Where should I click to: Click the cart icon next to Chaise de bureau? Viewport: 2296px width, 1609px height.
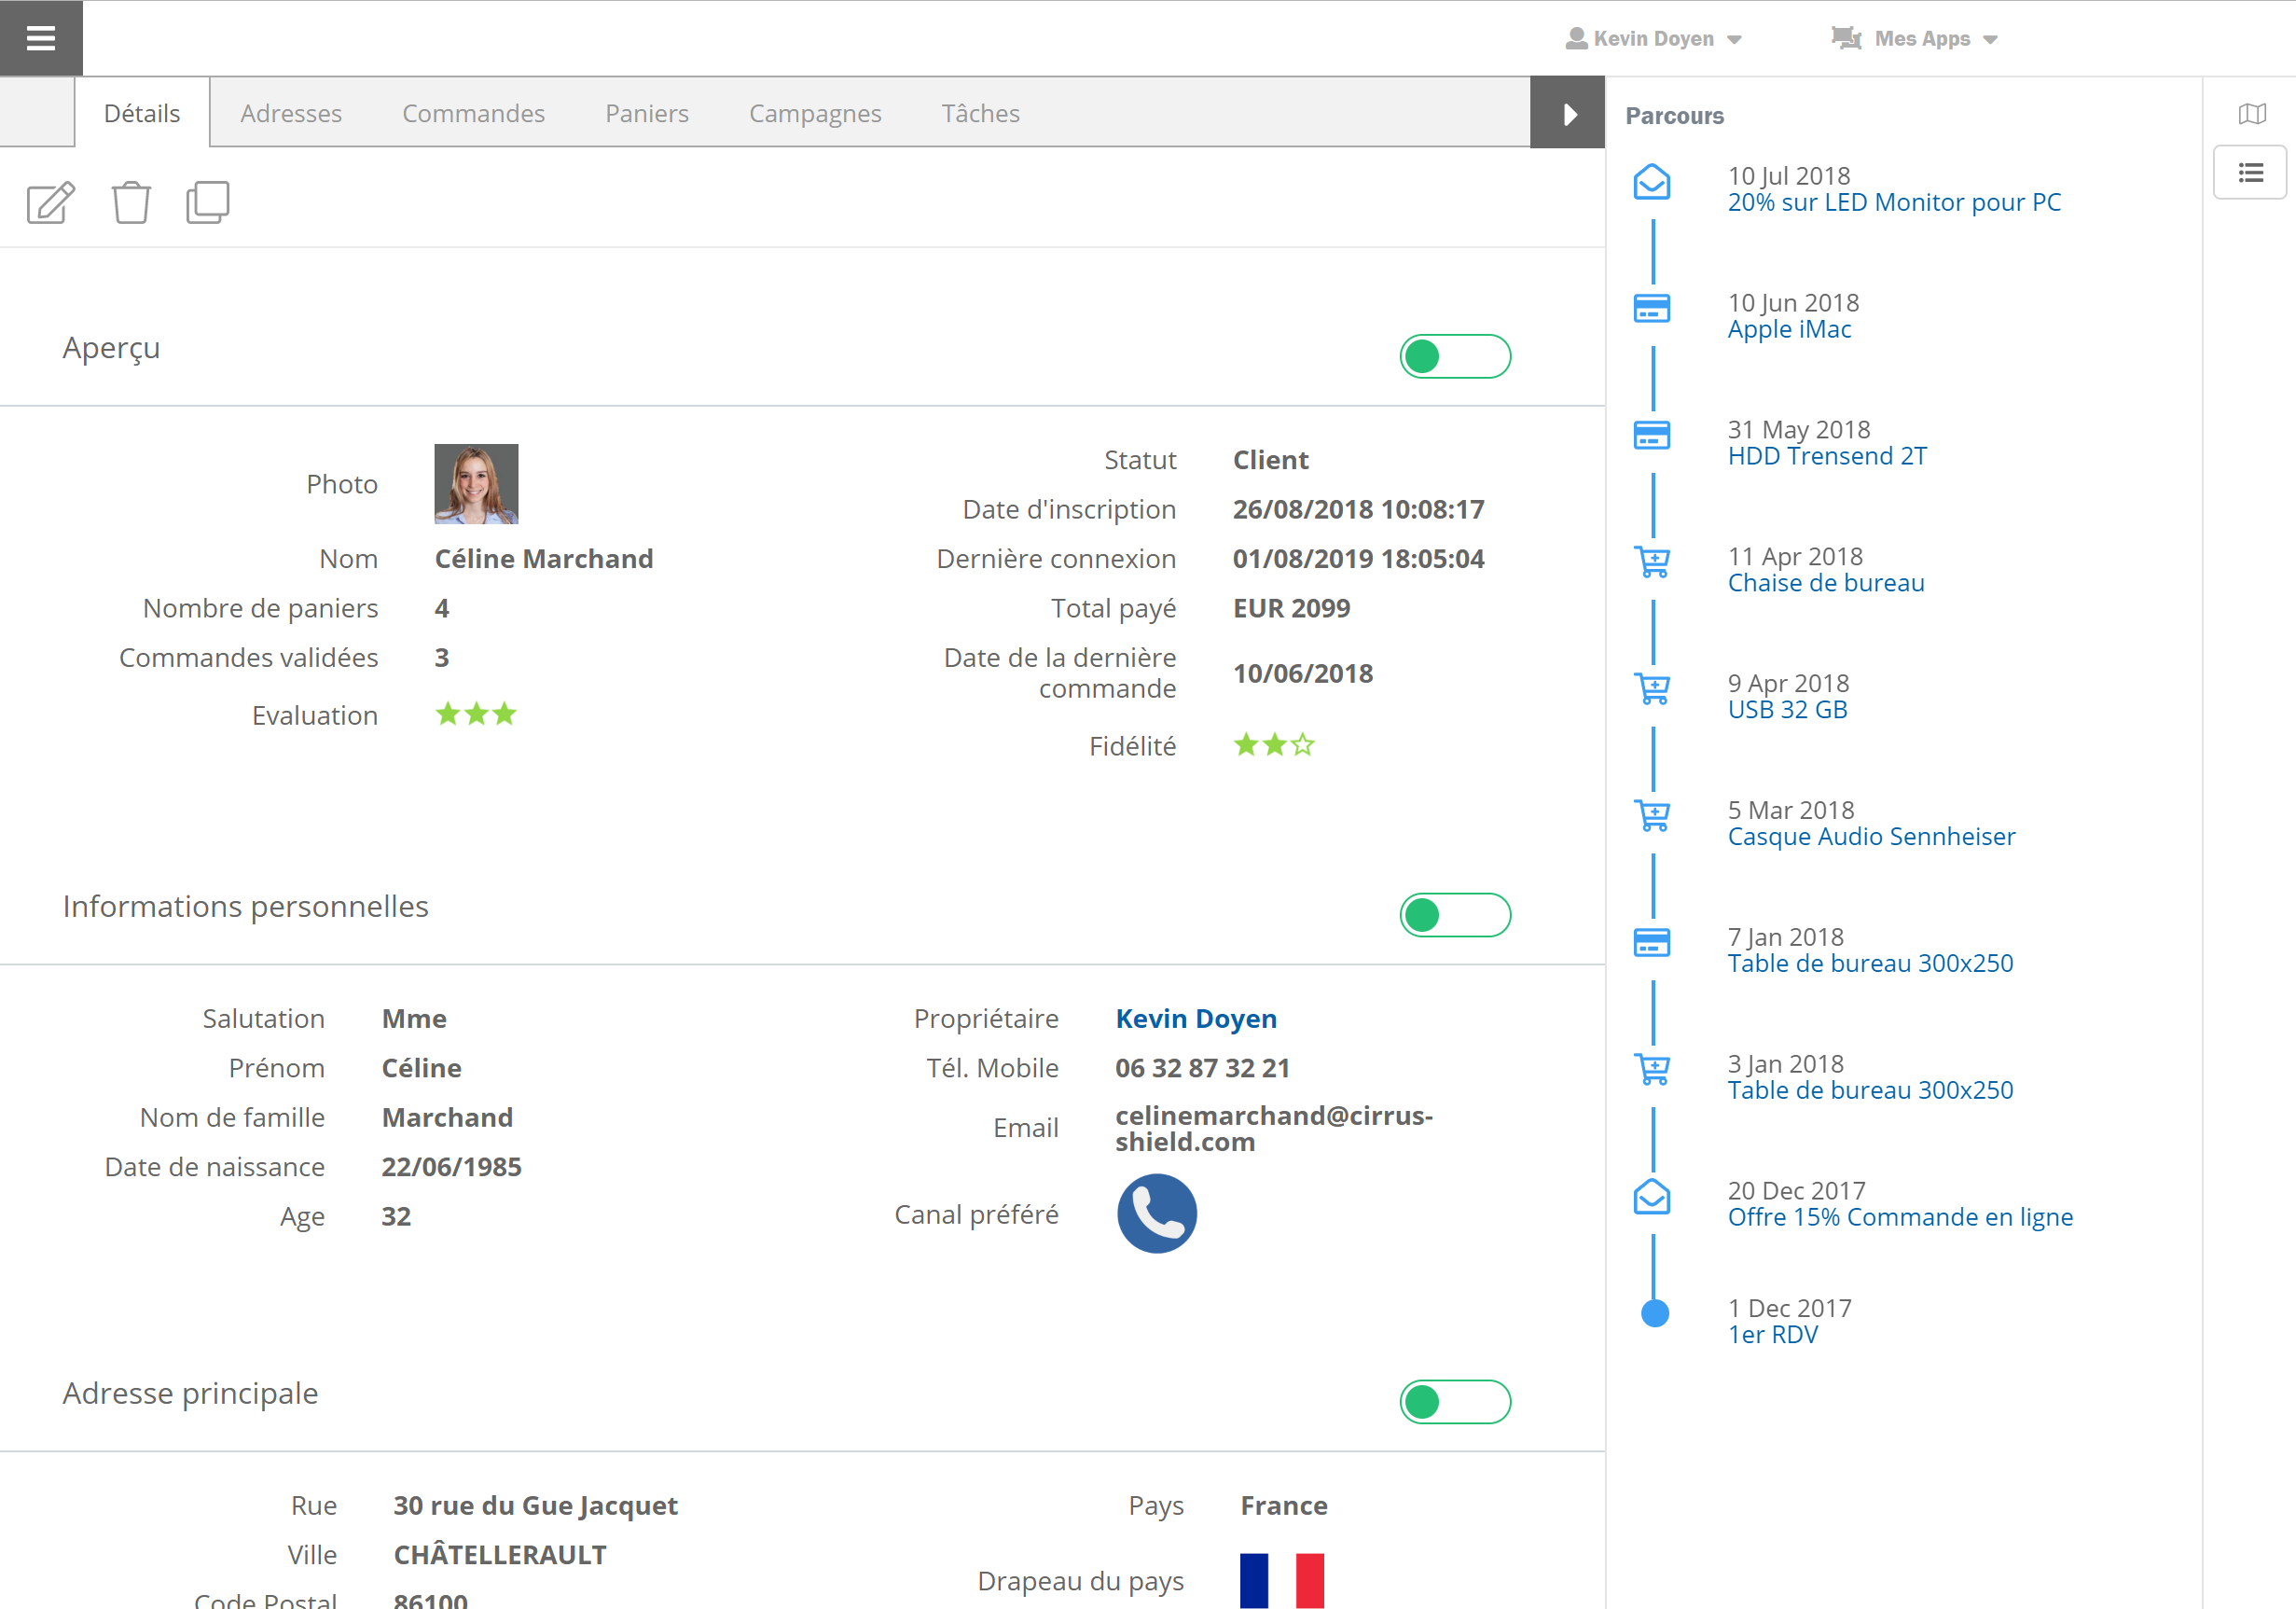1653,567
